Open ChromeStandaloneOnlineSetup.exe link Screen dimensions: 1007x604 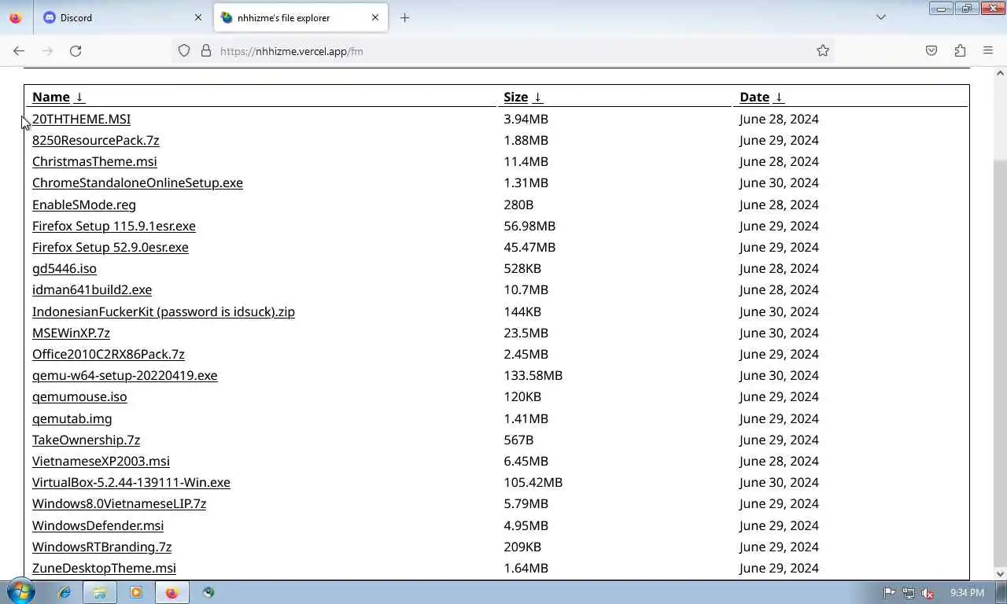point(137,182)
